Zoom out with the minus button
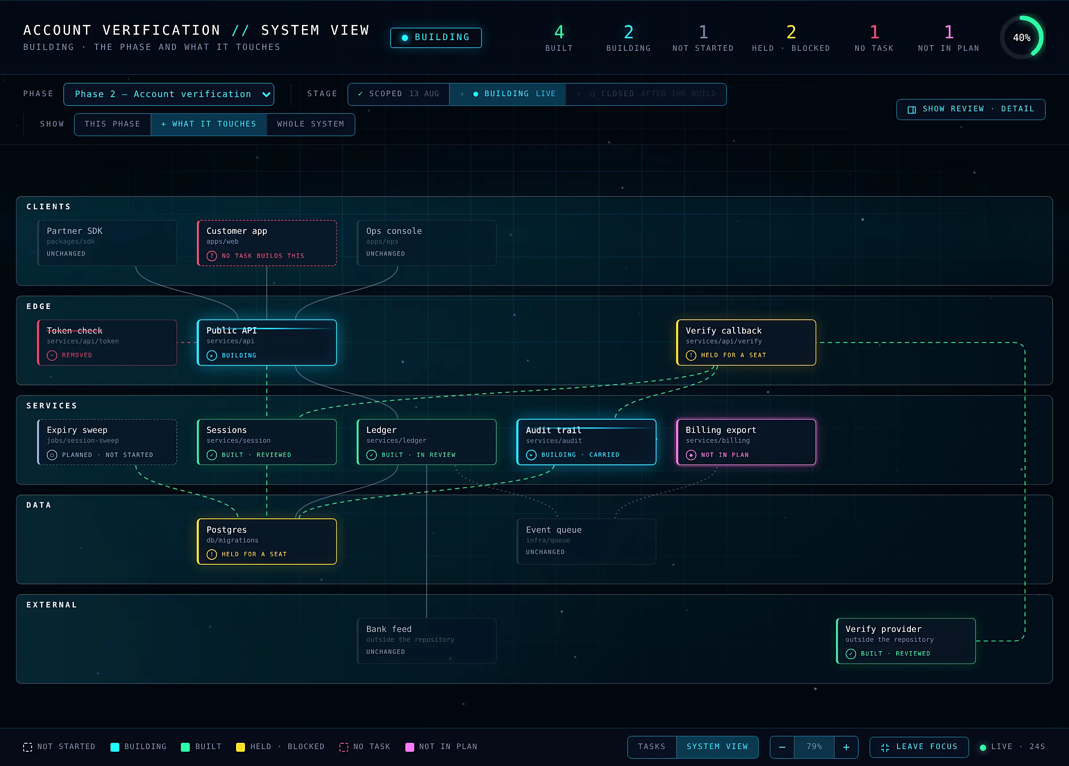The height and width of the screenshot is (766, 1069). [x=782, y=747]
